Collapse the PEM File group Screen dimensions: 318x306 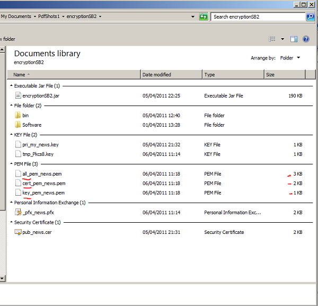tap(11, 164)
